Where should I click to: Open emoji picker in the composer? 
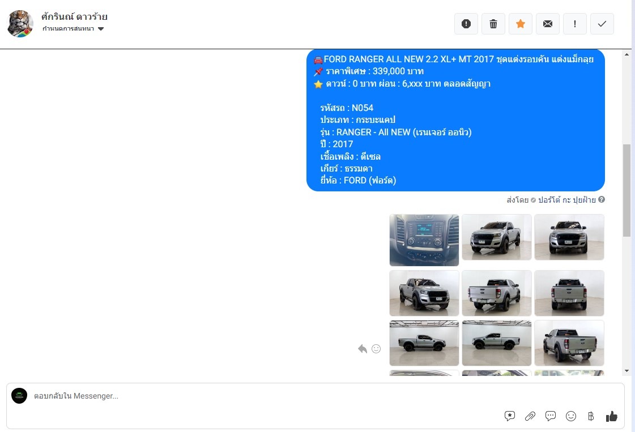pos(571,416)
